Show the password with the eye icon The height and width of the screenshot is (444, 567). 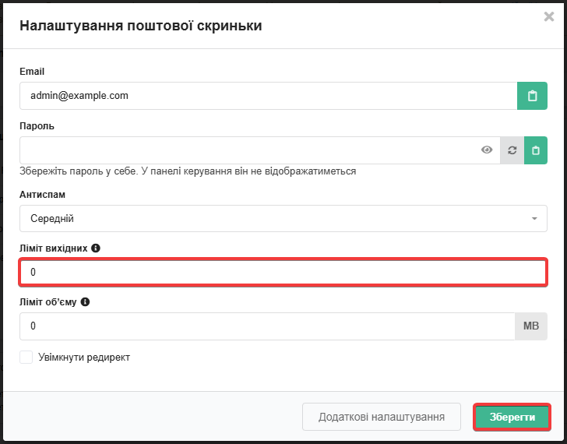pyautogui.click(x=487, y=150)
